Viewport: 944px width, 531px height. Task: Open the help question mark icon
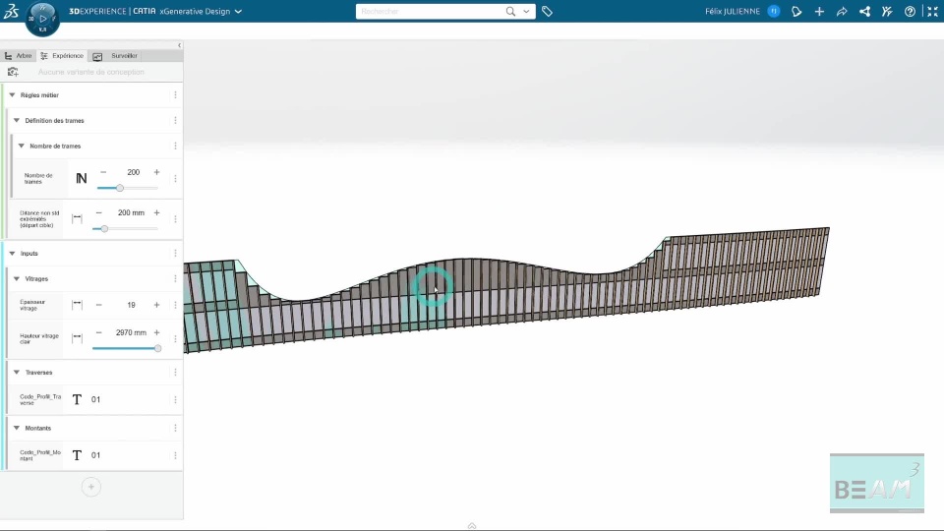click(x=910, y=12)
